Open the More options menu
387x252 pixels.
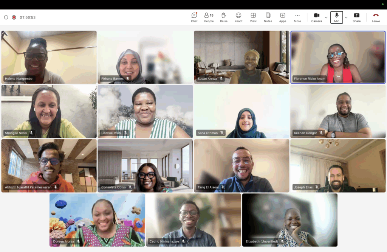(297, 17)
